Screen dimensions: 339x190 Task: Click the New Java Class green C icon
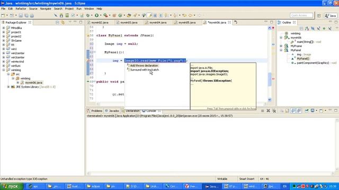point(120,15)
